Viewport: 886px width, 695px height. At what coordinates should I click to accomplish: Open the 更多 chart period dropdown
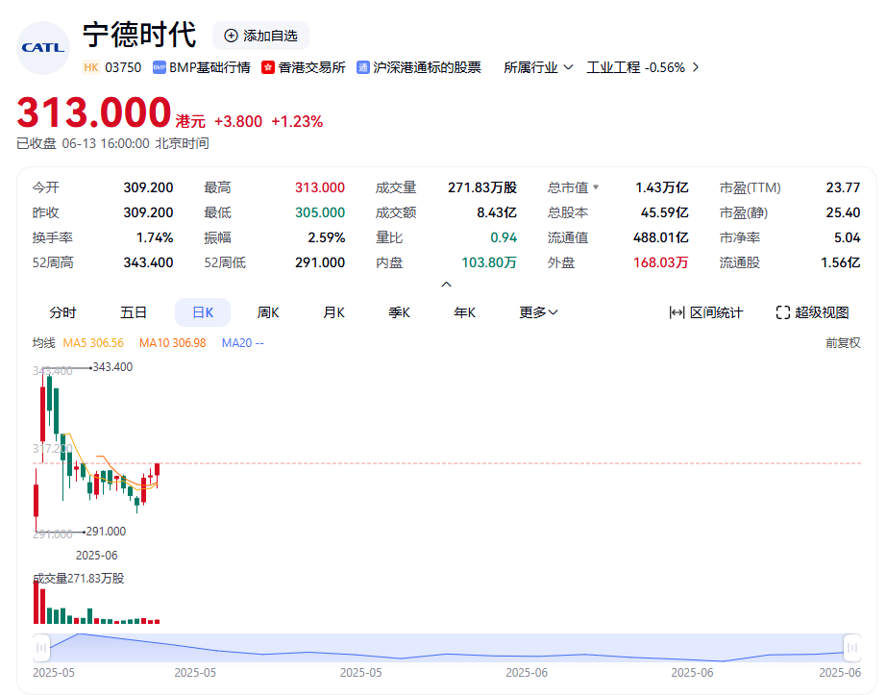pos(538,312)
